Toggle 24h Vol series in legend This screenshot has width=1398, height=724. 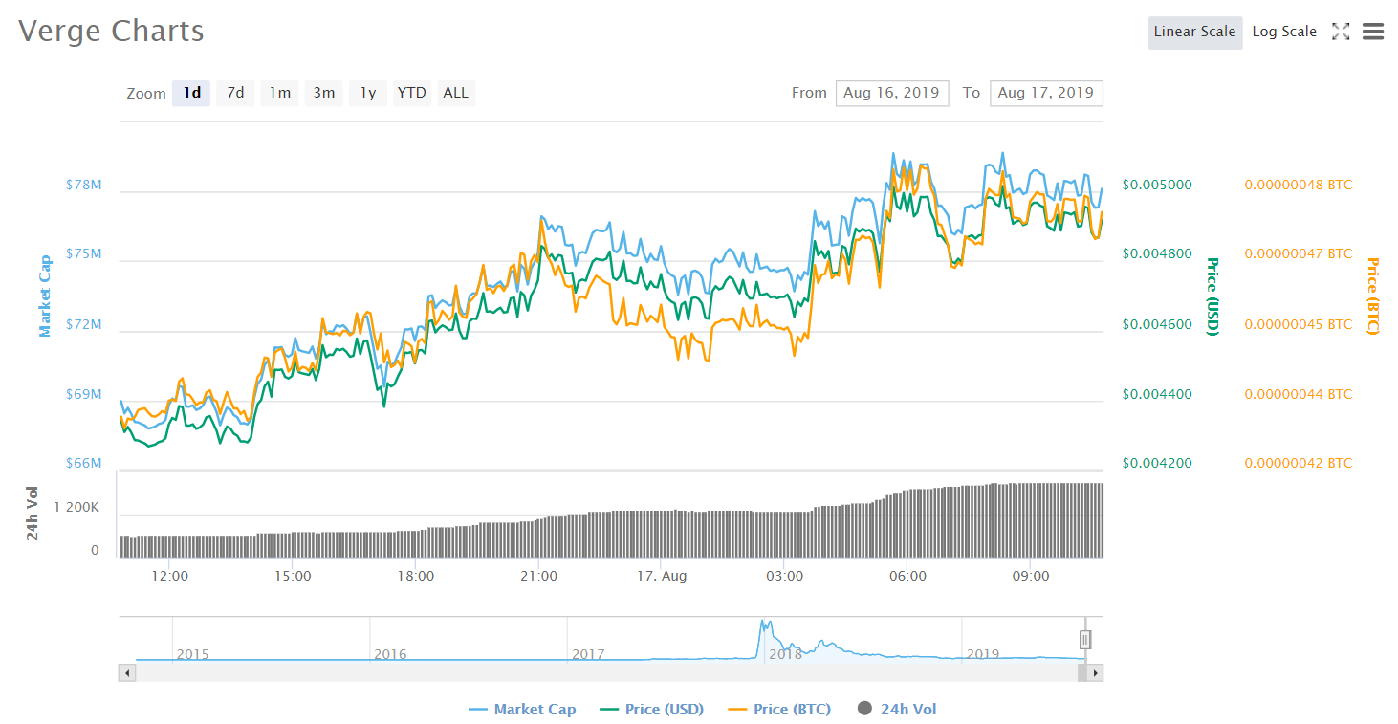(x=897, y=709)
